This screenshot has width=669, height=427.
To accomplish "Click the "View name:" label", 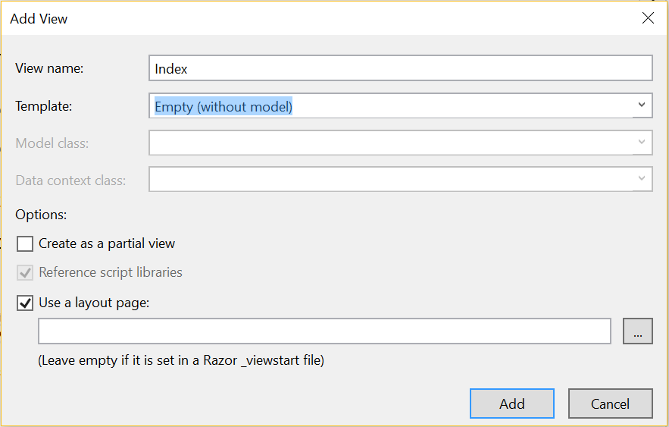I will tap(49, 68).
